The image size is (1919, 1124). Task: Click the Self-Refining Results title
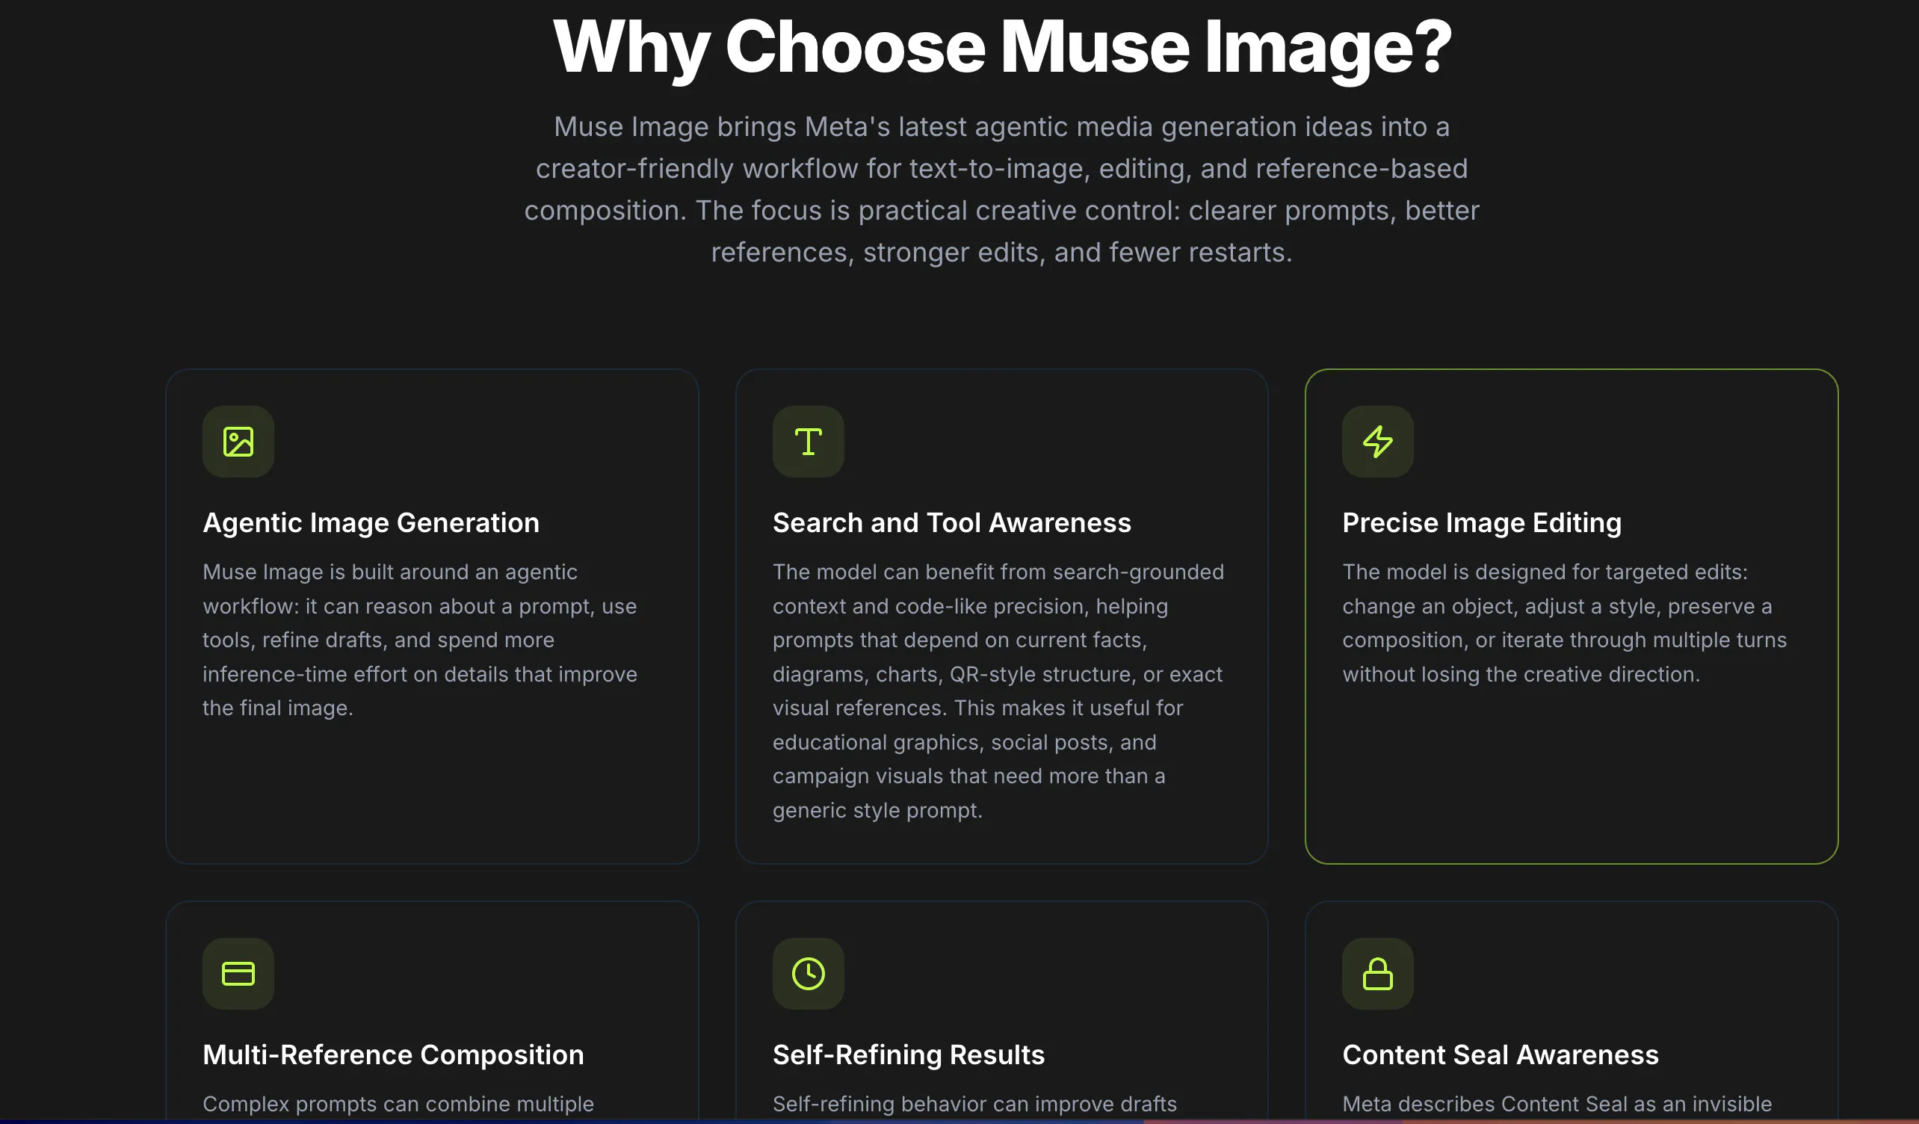click(x=909, y=1055)
